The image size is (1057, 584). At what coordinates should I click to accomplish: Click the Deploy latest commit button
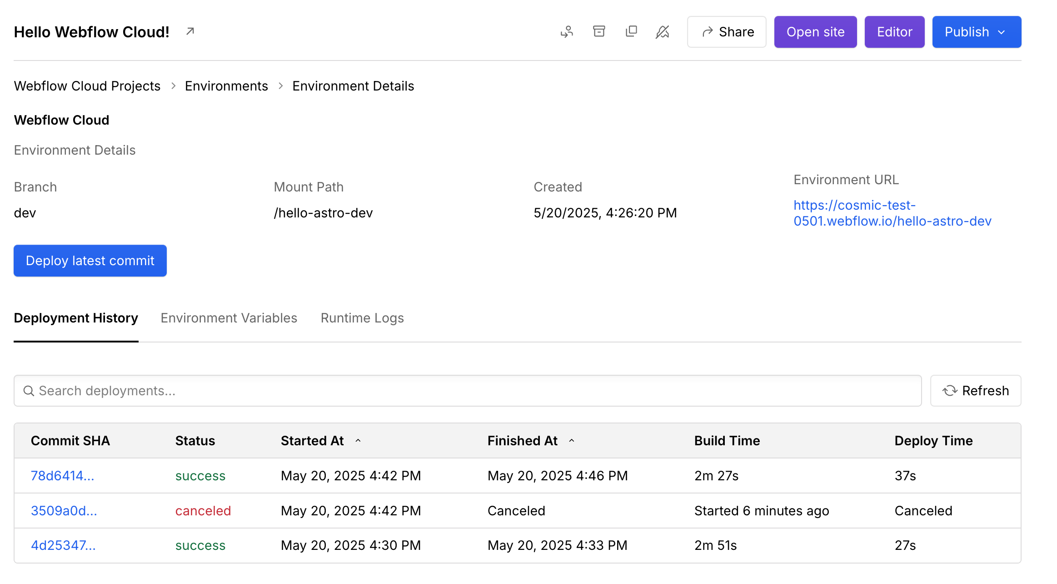click(90, 261)
